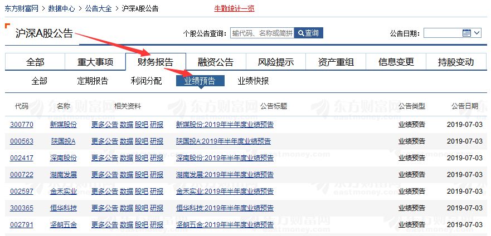Open 新媒股份:2019年半年度业绩预告 announcement
This screenshot has width=491, height=236.
click(x=225, y=125)
